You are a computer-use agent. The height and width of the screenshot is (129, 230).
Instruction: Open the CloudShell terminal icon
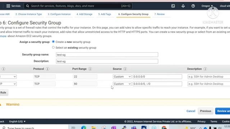(x=173, y=6)
